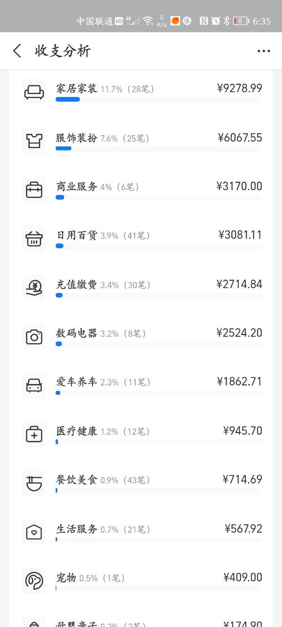
Task: Open the 家居家装 spending details
Action: (x=141, y=92)
